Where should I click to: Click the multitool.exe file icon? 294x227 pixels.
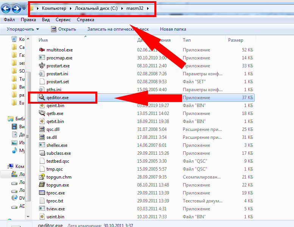click(42, 50)
